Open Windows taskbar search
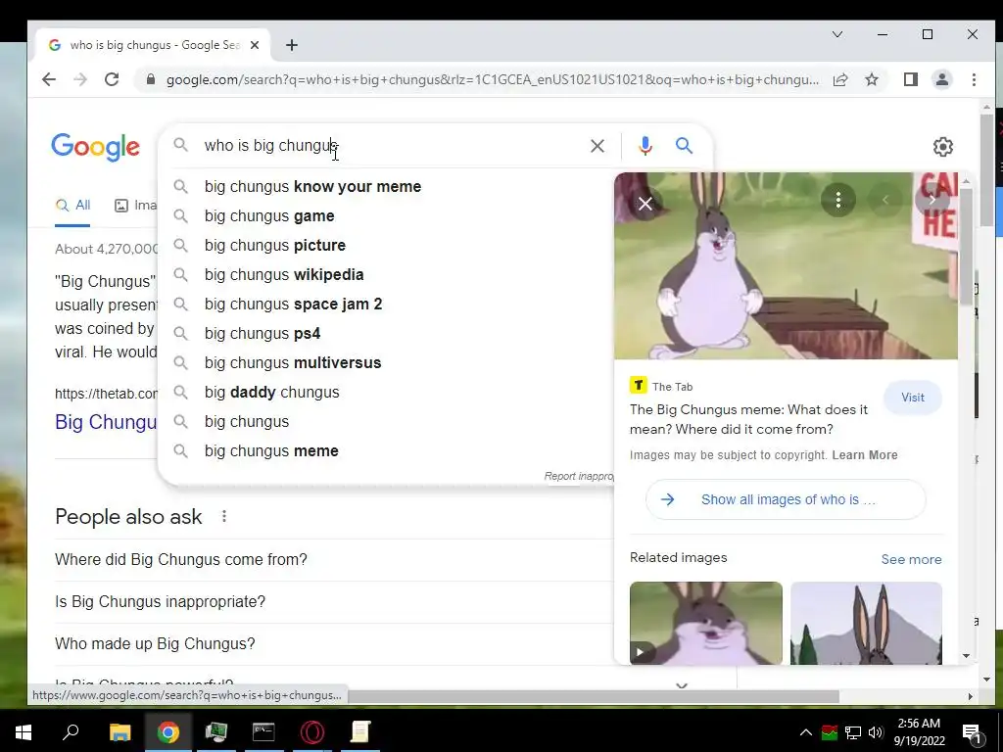 (71, 731)
